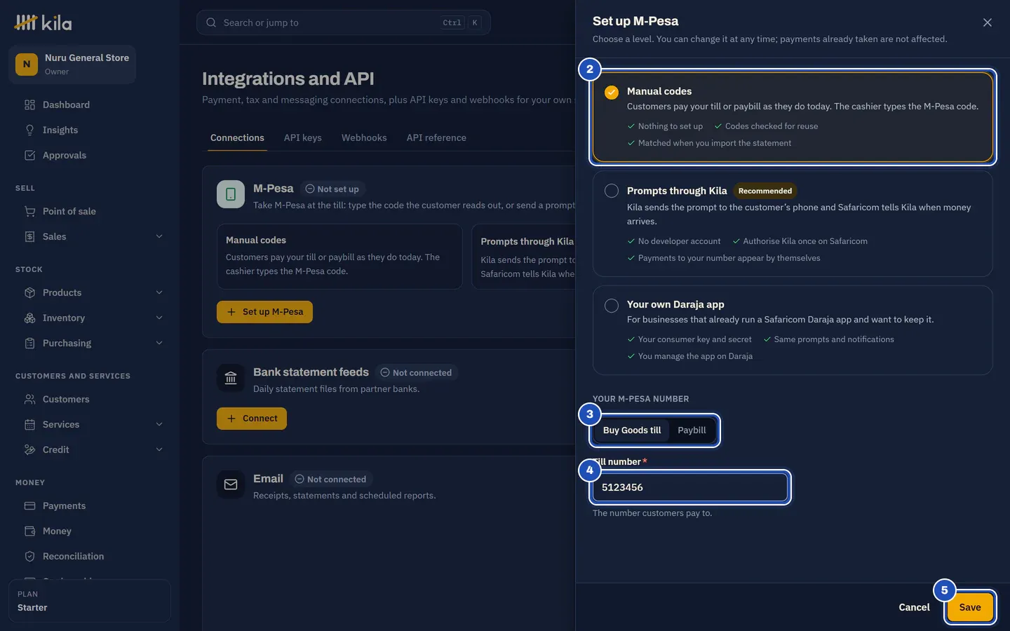
Task: Click the search magnifier icon
Action: [211, 22]
